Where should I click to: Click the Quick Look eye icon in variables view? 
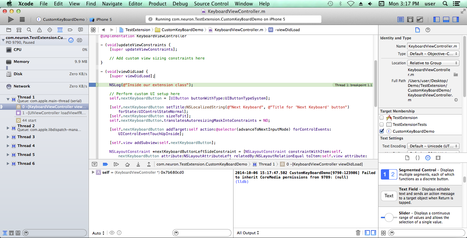click(x=112, y=233)
